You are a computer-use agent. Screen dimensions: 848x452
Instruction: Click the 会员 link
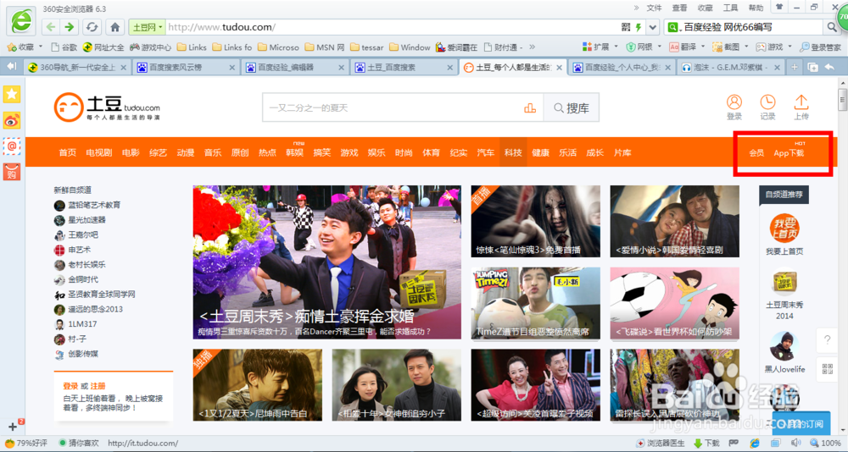[x=756, y=153]
